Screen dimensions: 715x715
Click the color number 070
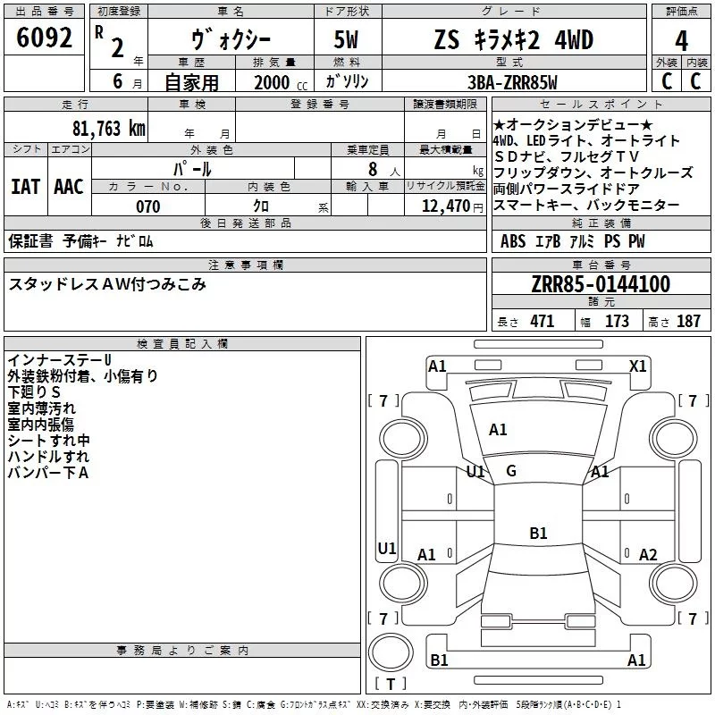point(148,206)
